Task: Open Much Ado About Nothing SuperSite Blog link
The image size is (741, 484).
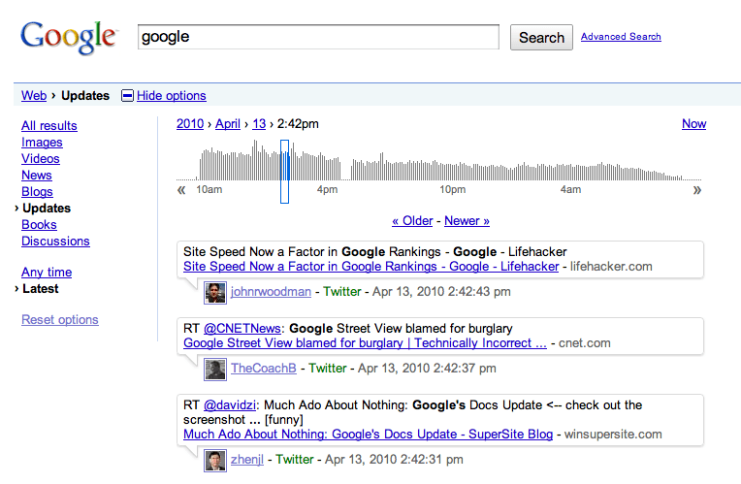Action: [x=369, y=435]
